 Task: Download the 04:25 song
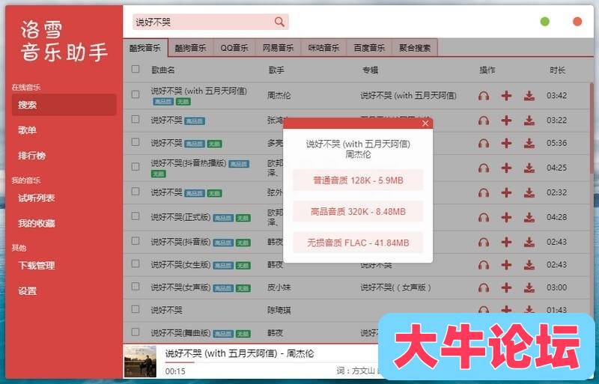pos(529,168)
